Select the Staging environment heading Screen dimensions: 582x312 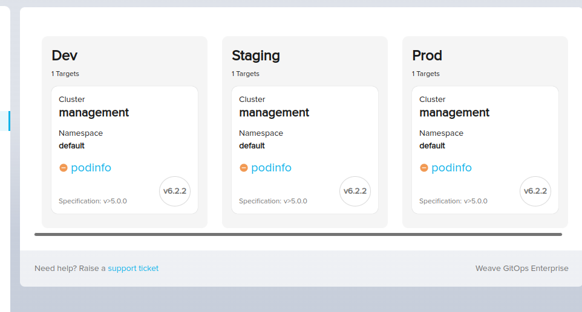pyautogui.click(x=256, y=56)
